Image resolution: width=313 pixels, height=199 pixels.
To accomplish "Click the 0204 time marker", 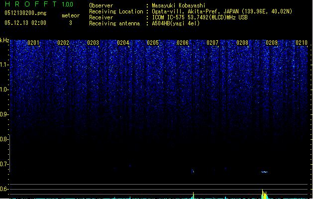I will coord(123,43).
